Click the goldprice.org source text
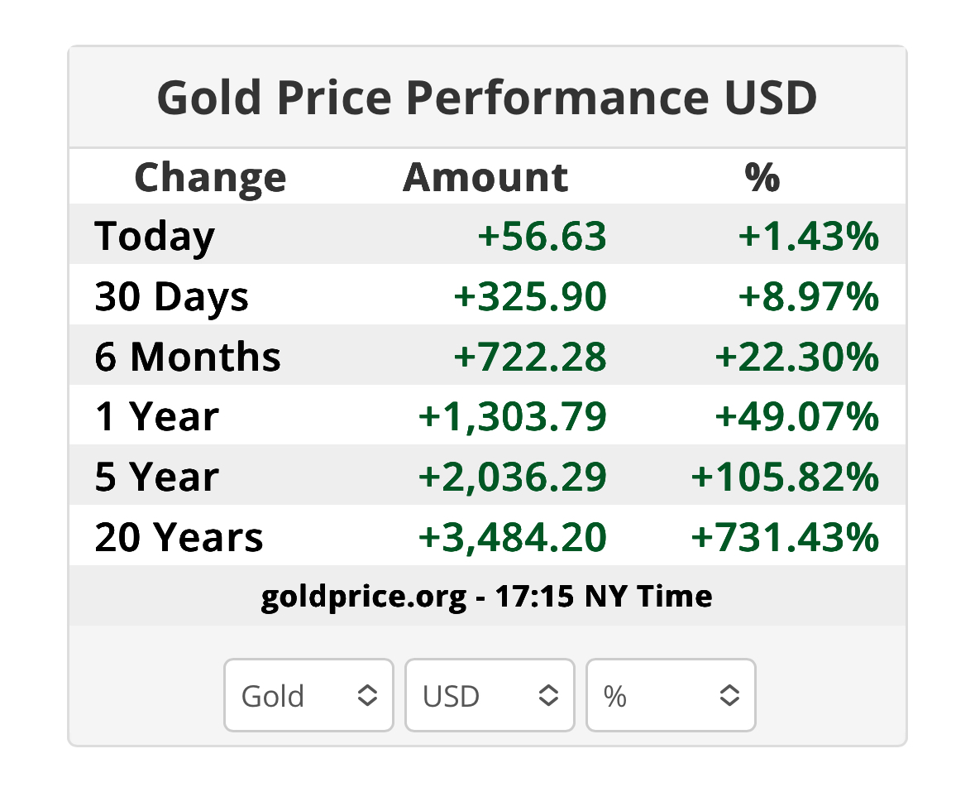The width and height of the screenshot is (975, 787). pyautogui.click(x=363, y=596)
